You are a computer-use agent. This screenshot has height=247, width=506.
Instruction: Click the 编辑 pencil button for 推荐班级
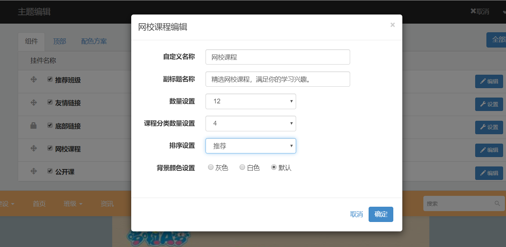489,82
